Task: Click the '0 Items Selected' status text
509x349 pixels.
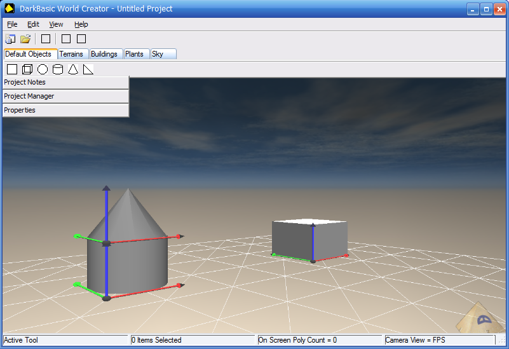Action: coord(156,340)
